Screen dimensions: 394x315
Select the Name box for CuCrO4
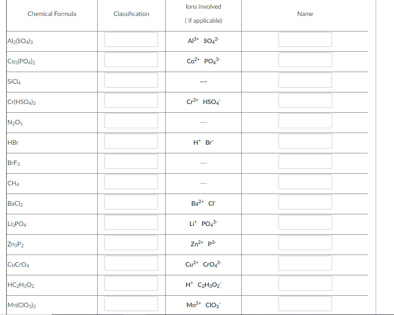(x=305, y=263)
